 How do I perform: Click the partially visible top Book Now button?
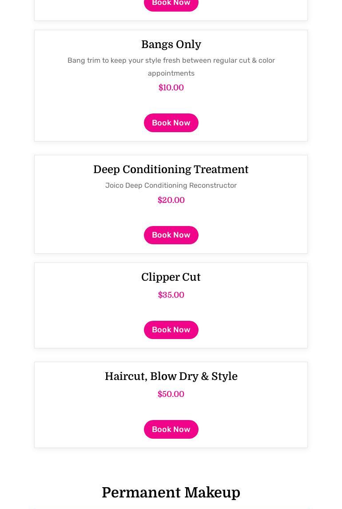pyautogui.click(x=171, y=4)
